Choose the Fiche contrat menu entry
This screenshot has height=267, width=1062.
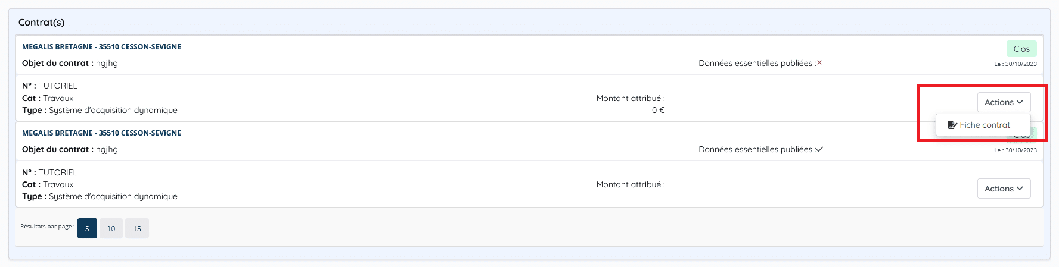pyautogui.click(x=983, y=125)
